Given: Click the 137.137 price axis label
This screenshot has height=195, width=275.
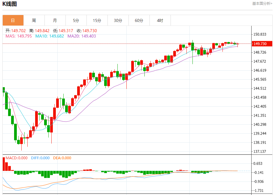Looking at the screenshot, I should click(260, 151).
